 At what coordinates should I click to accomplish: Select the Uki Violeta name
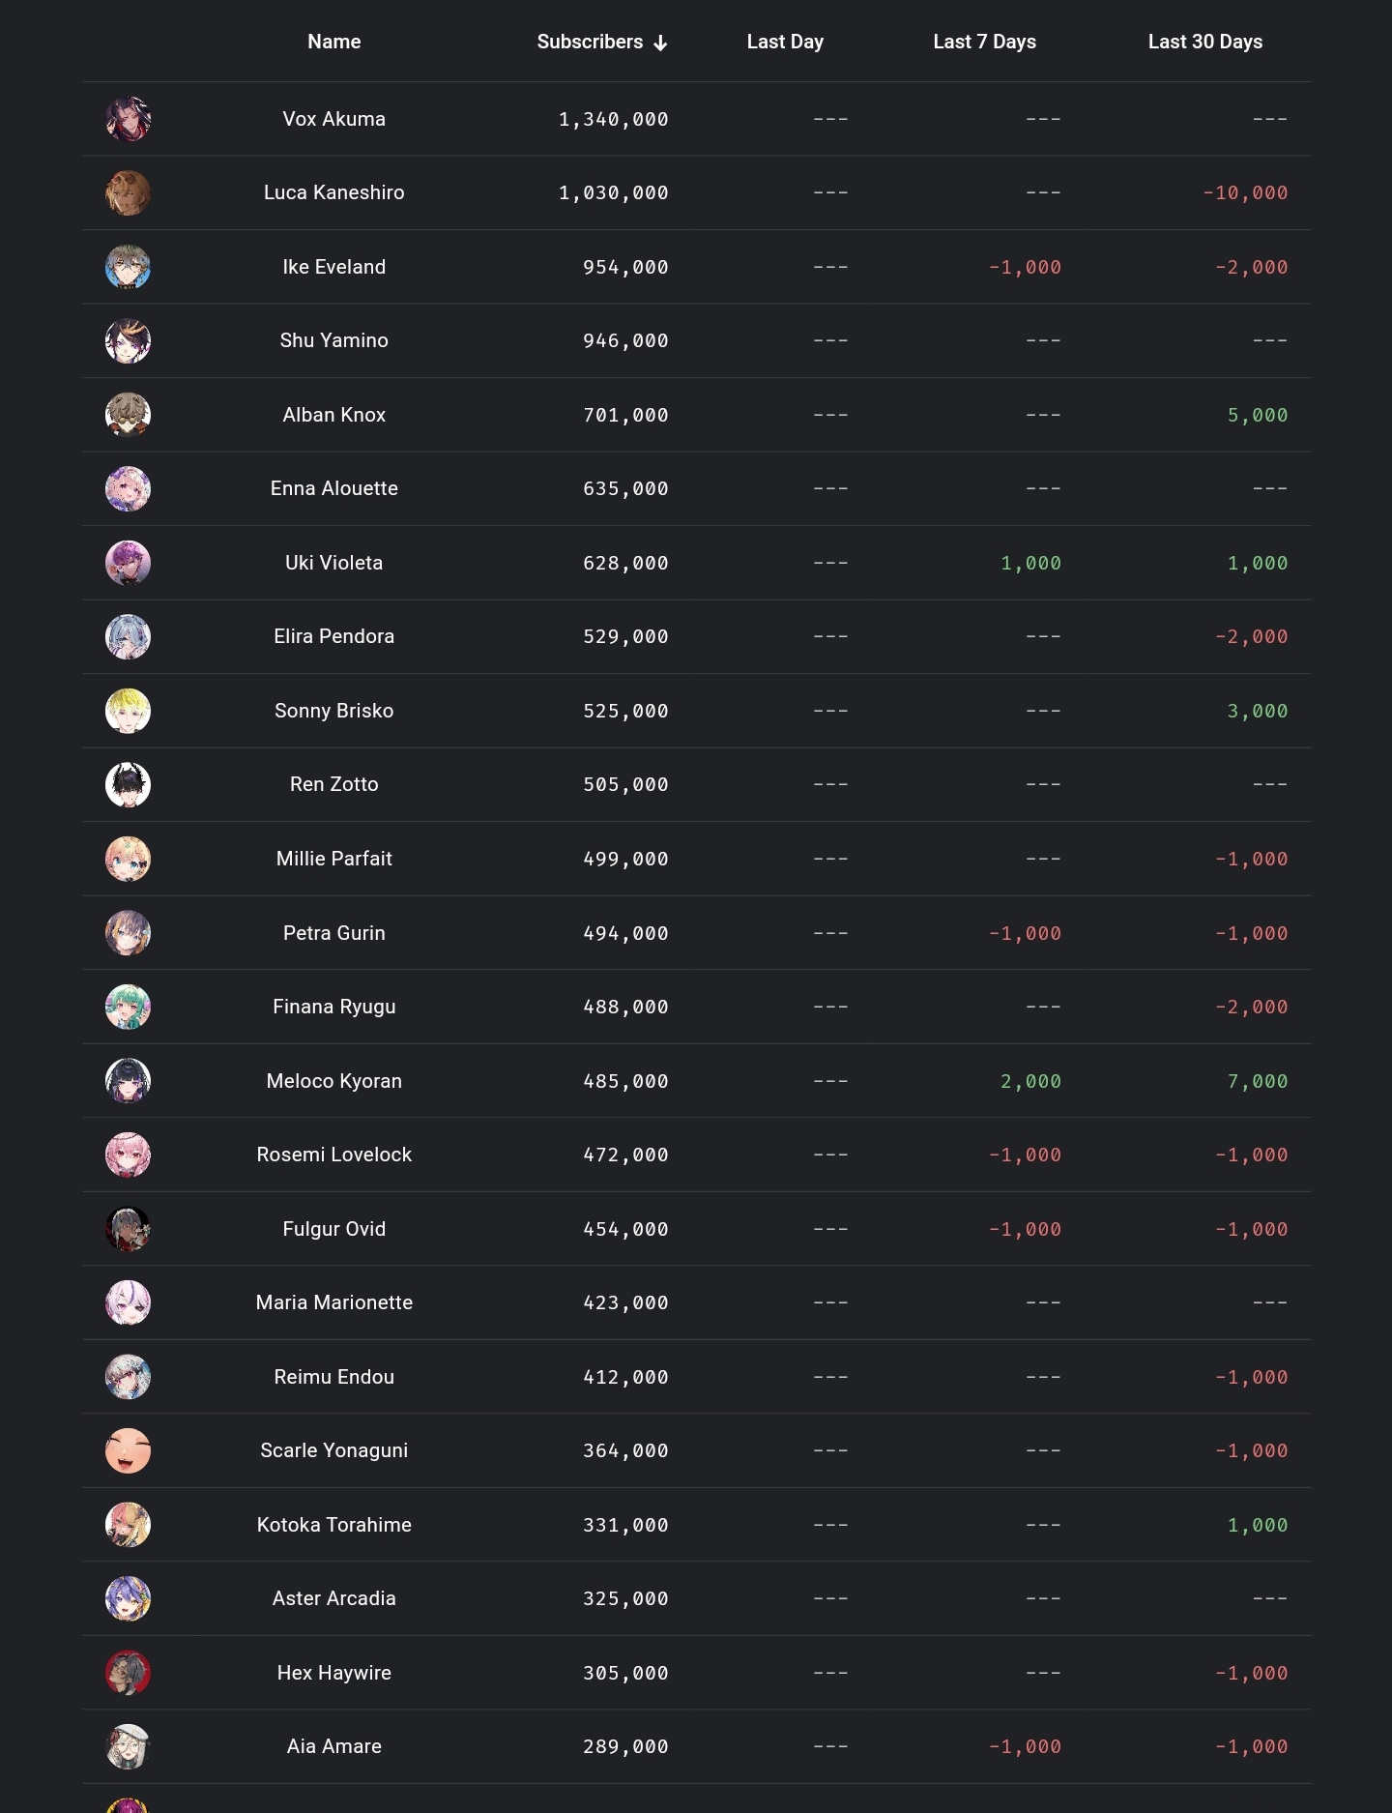pyautogui.click(x=334, y=563)
